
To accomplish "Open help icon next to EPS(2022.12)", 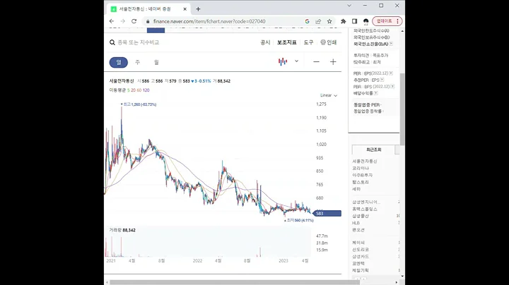I will pyautogui.click(x=391, y=73).
